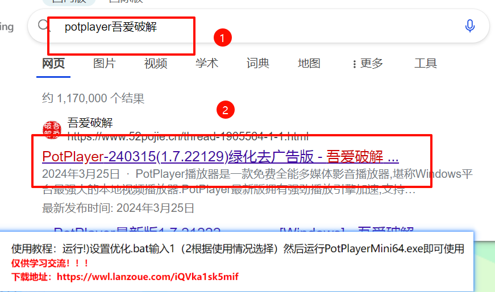
Task: Expand the 更多 menu
Action: [368, 64]
